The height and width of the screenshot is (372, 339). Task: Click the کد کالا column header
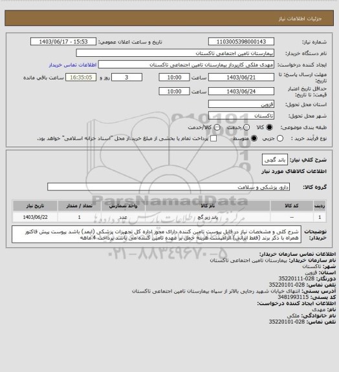(x=292, y=206)
